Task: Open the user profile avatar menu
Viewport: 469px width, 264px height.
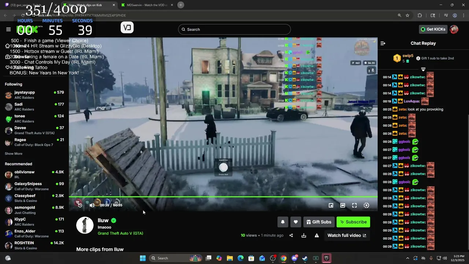Action: 454,29
